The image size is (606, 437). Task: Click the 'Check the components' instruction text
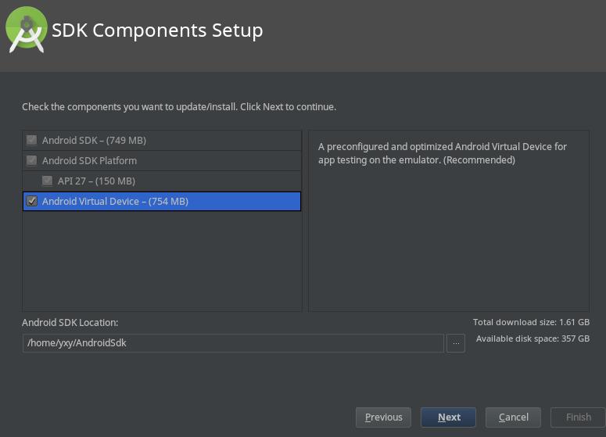[x=179, y=107]
